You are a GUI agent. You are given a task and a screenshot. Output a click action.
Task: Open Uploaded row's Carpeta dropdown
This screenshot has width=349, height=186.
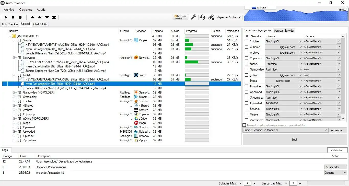pyautogui.click(x=339, y=103)
